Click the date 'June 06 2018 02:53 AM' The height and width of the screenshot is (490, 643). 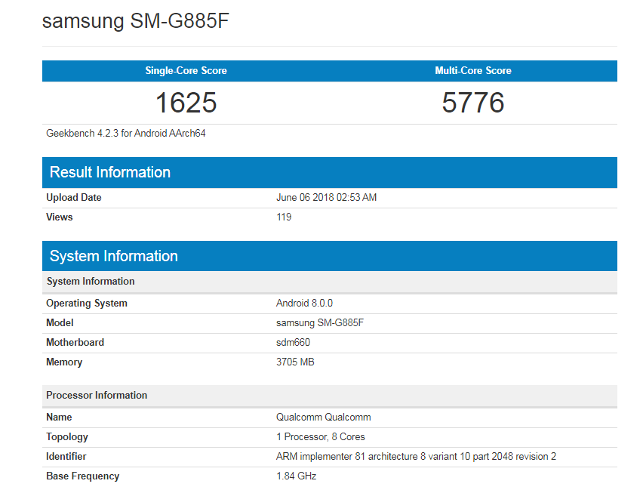point(327,197)
